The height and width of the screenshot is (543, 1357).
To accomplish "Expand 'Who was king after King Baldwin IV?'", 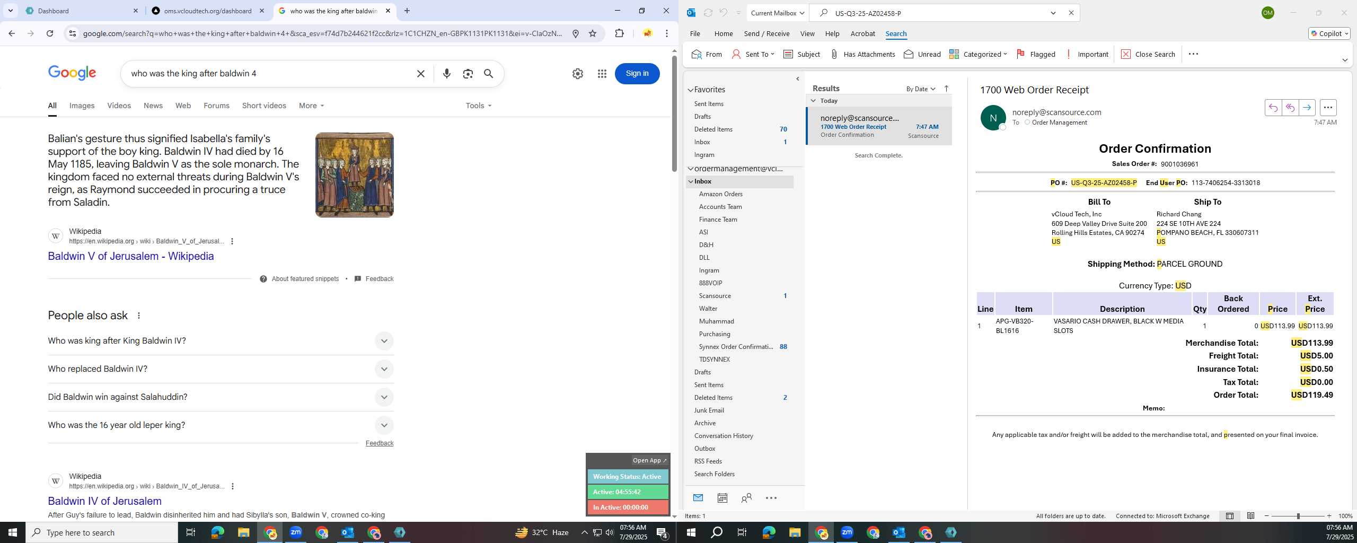I will coord(384,341).
